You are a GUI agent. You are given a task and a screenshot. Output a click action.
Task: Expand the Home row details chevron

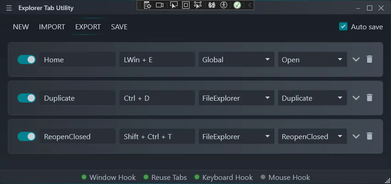click(x=356, y=60)
